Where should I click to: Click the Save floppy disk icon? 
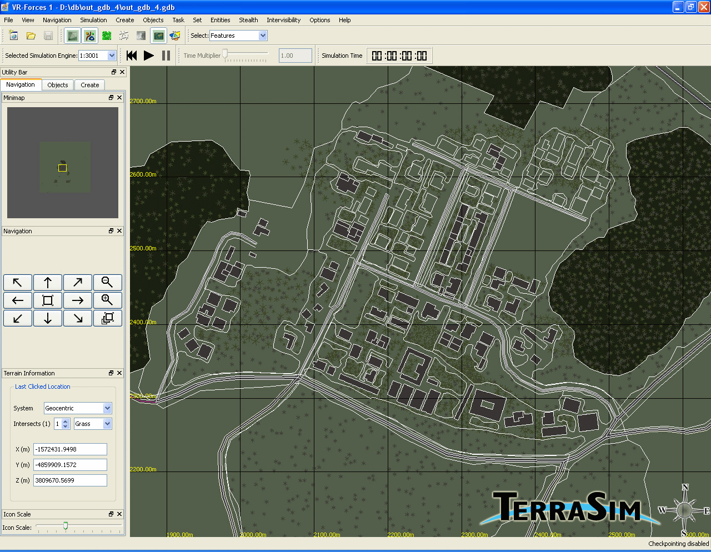[x=48, y=36]
